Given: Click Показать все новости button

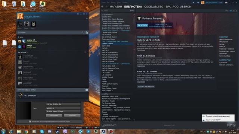Looking at the screenshot, I should [146, 87].
